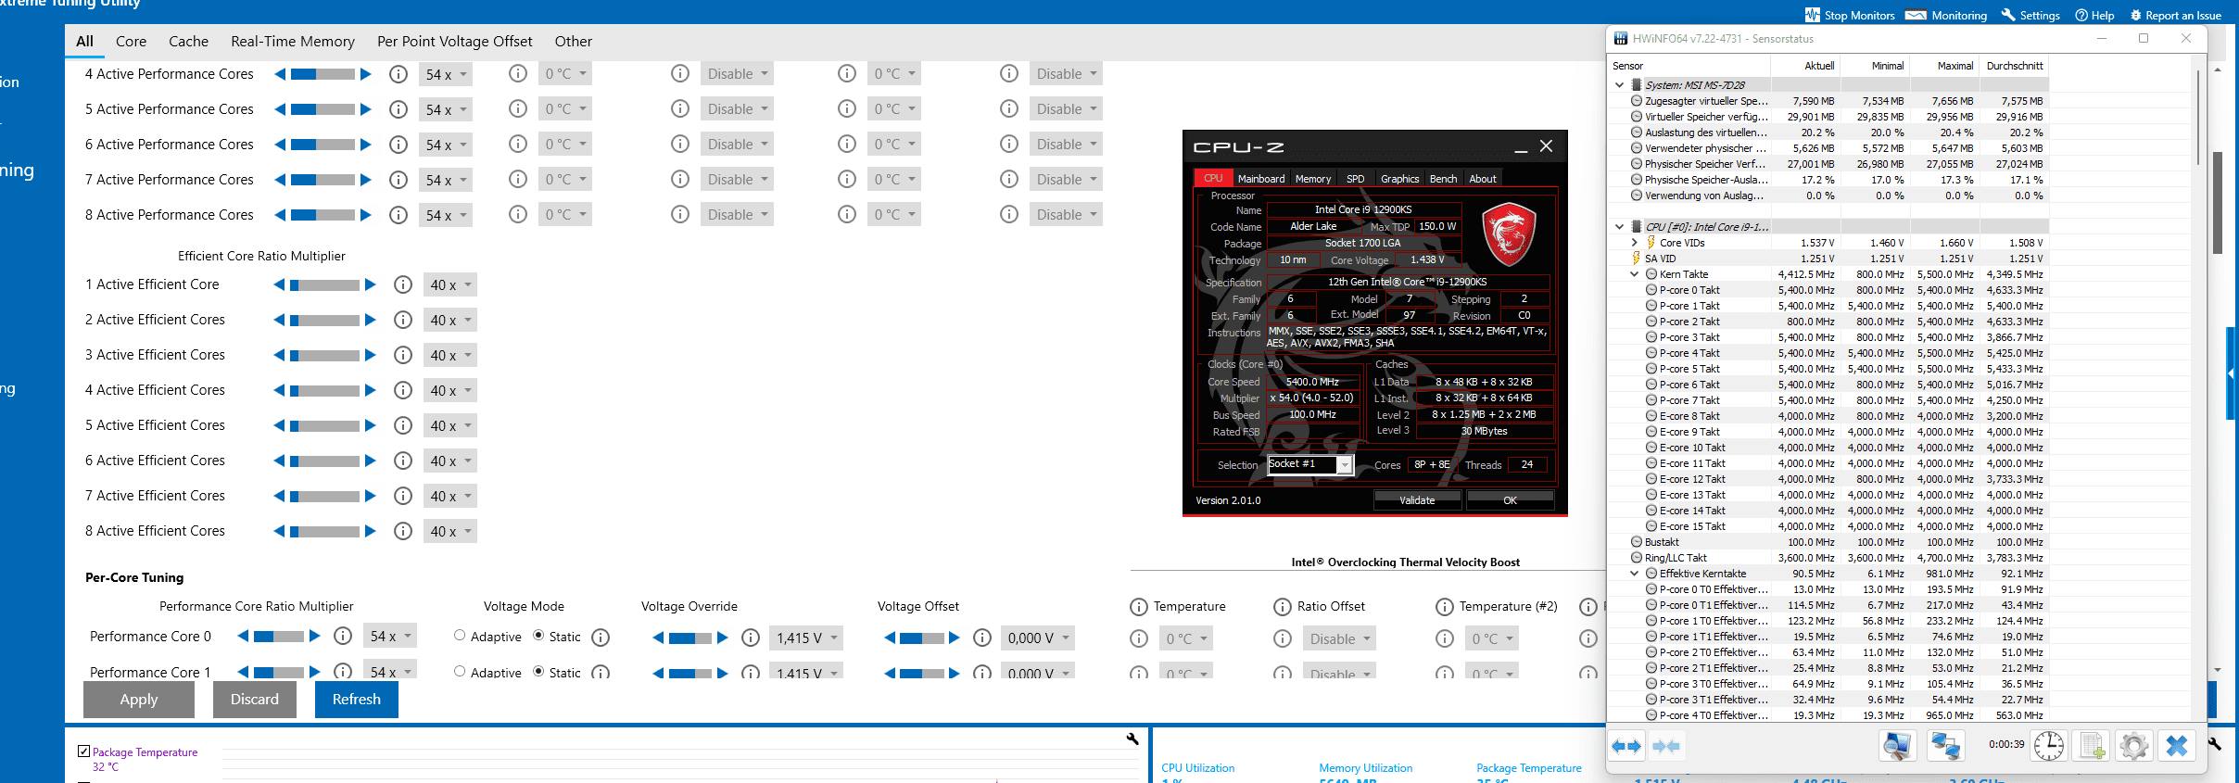Open 1 Active Efficient Core 40 x dropdown
The image size is (2239, 783).
[450, 284]
